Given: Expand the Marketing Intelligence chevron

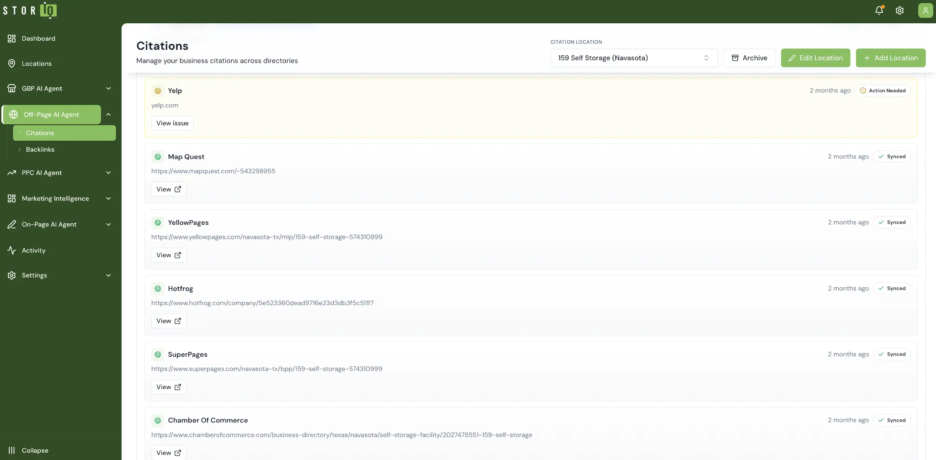Looking at the screenshot, I should point(108,199).
